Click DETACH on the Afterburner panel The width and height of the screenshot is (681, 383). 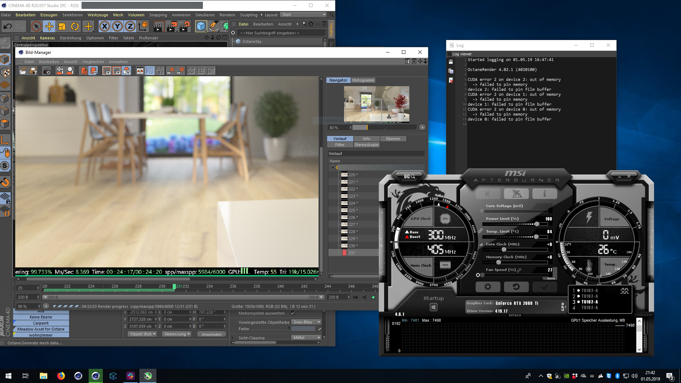pos(515,315)
